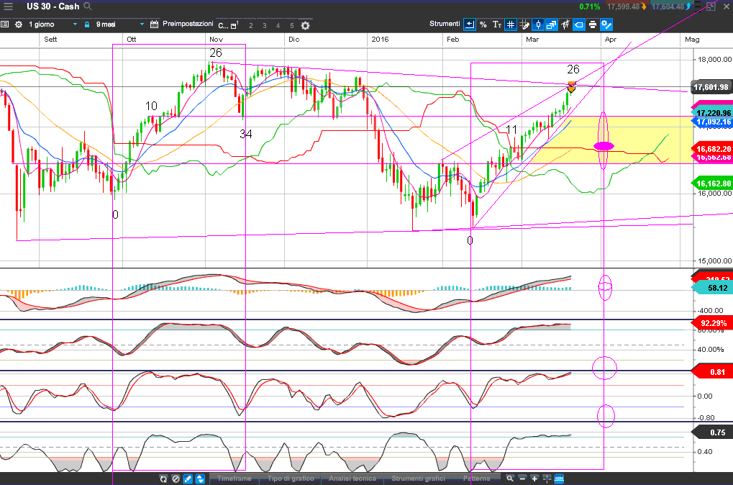Click the buy price 17,604.48

pos(668,6)
